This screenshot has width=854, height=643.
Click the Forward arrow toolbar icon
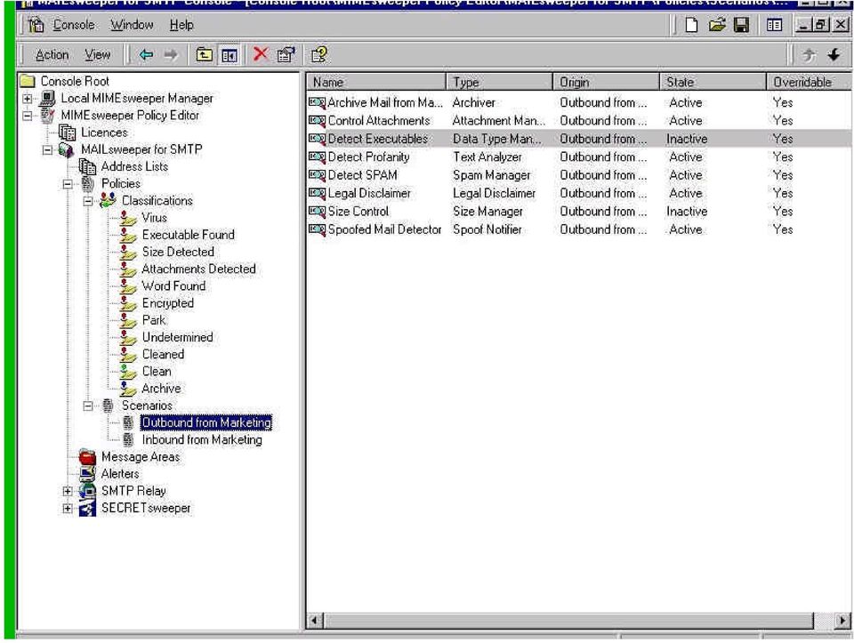171,54
